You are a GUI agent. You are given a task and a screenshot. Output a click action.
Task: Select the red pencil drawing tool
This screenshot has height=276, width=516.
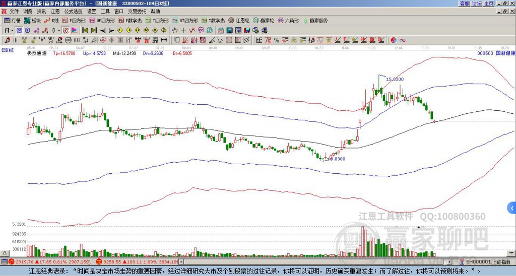coord(7,40)
